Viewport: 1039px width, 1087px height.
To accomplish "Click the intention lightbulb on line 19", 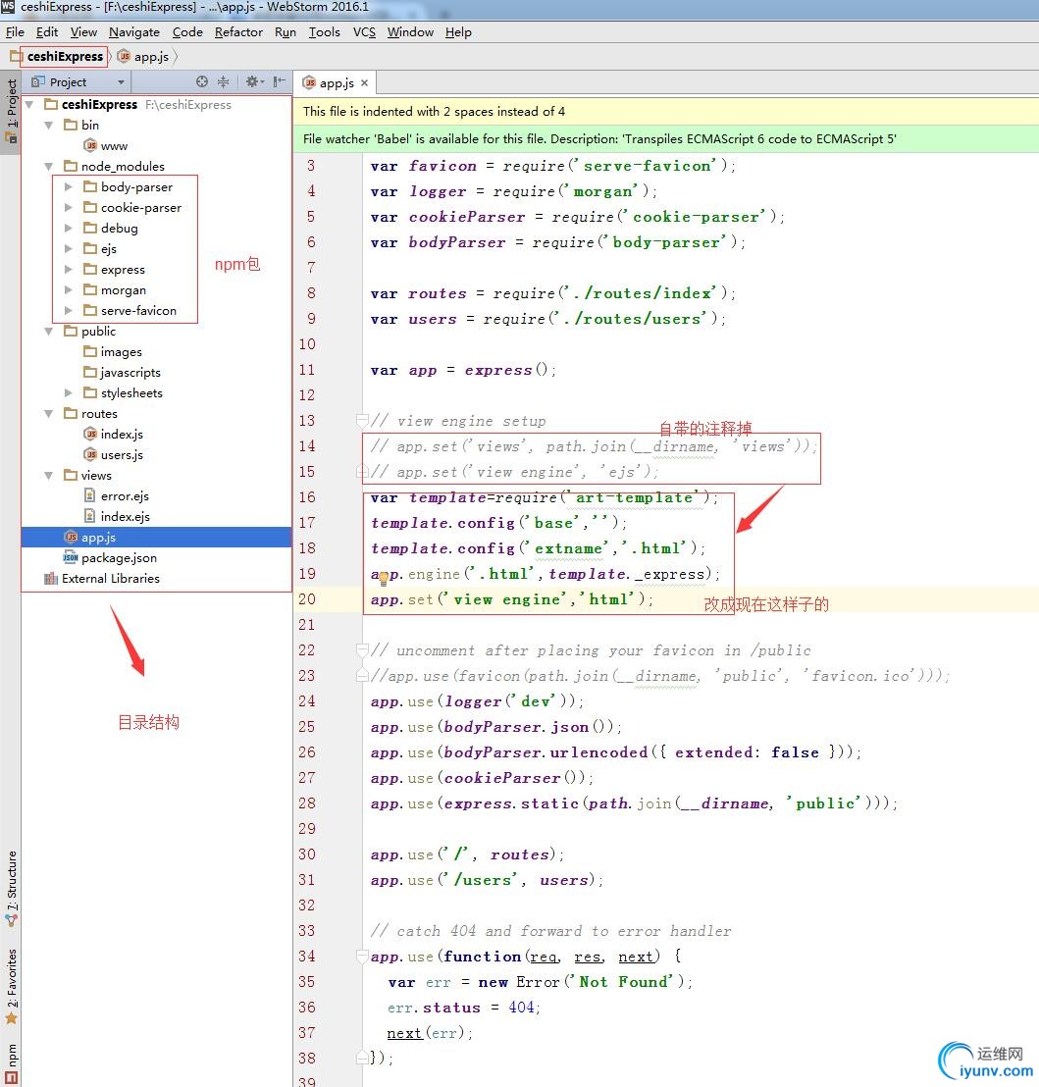I will [383, 579].
